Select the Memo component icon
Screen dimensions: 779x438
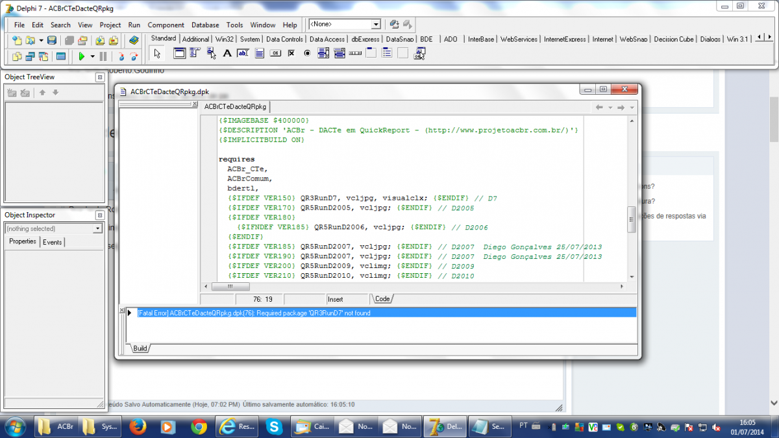[x=260, y=53]
